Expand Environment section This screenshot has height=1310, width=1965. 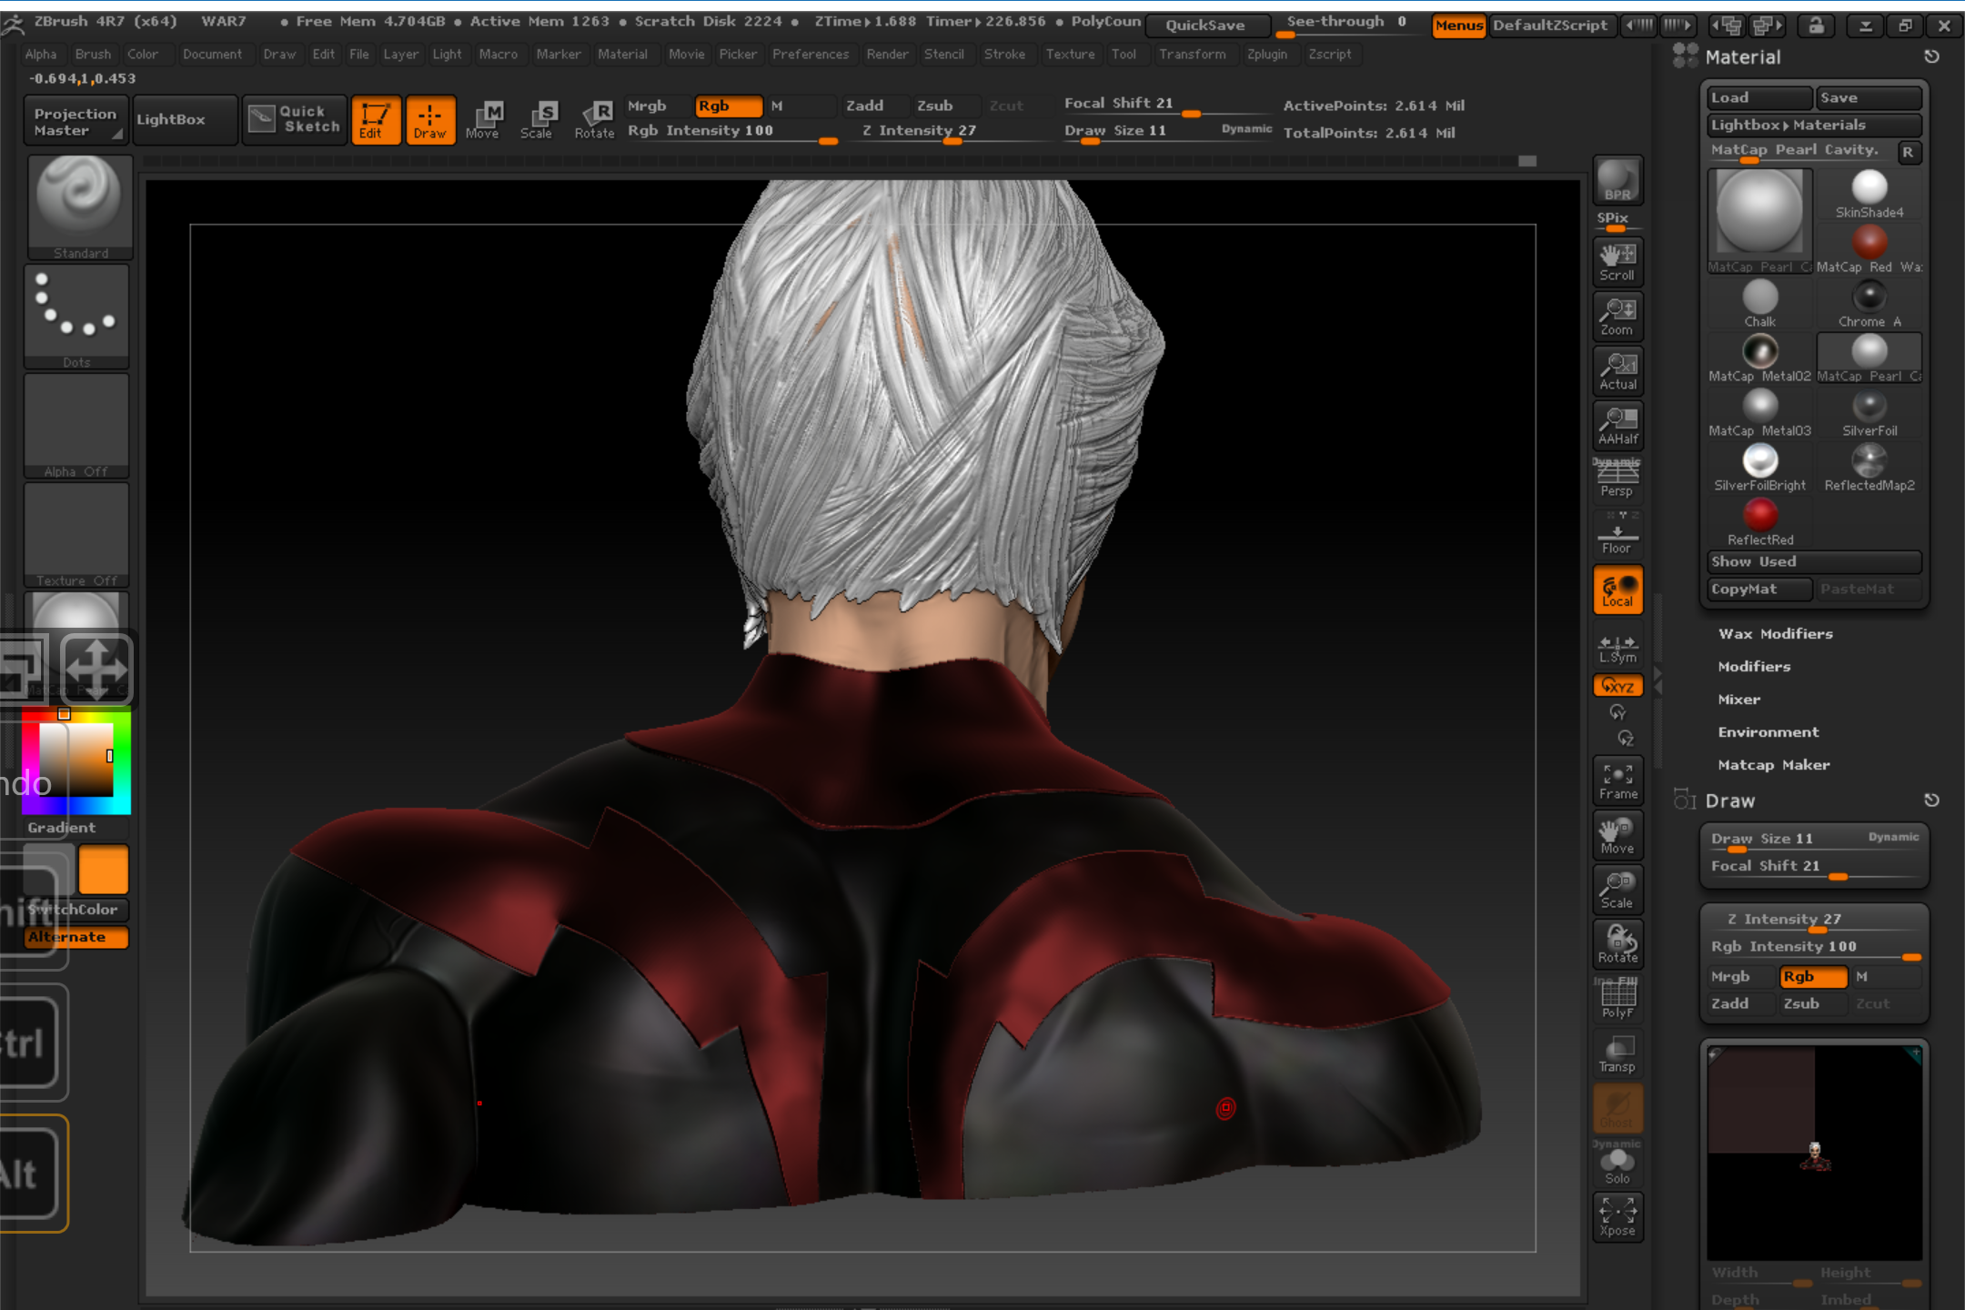1768,732
